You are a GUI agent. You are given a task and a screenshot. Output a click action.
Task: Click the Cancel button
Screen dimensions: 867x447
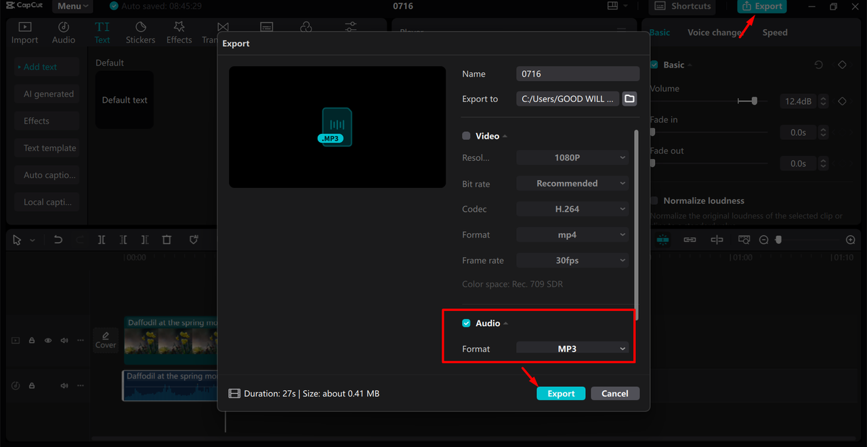tap(615, 394)
